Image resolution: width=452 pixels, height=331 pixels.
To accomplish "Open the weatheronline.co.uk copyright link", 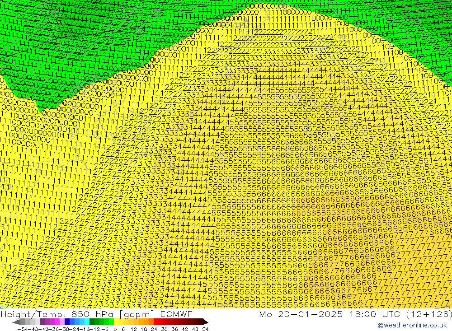I will 412,325.
